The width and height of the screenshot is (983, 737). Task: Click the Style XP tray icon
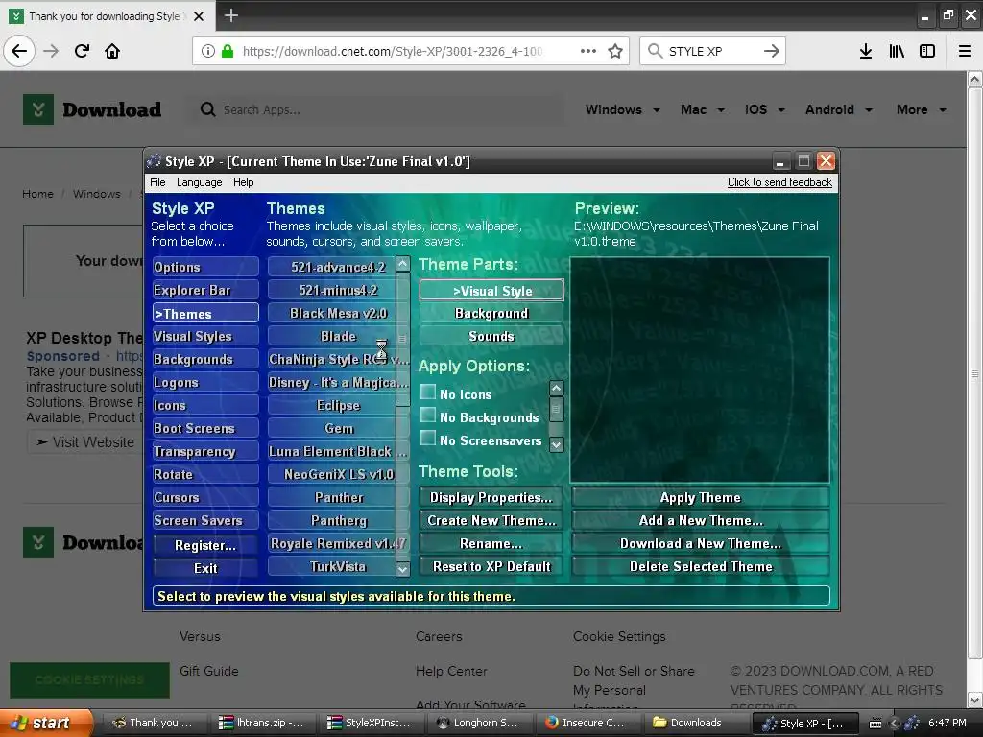912,724
